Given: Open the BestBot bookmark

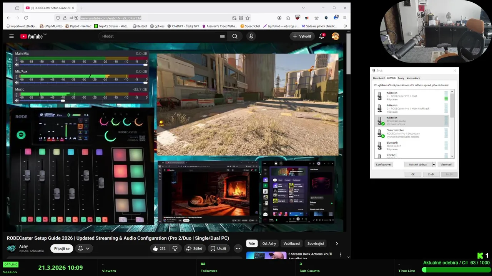Looking at the screenshot, I should click(140, 26).
